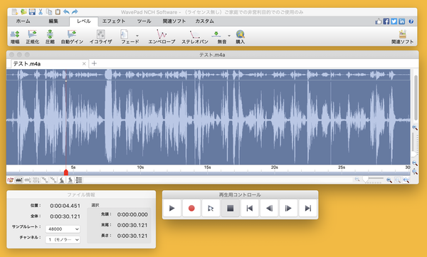The image size is (427, 257).
Task: Open the Equalizer (イコライザ) tool
Action: click(x=101, y=37)
